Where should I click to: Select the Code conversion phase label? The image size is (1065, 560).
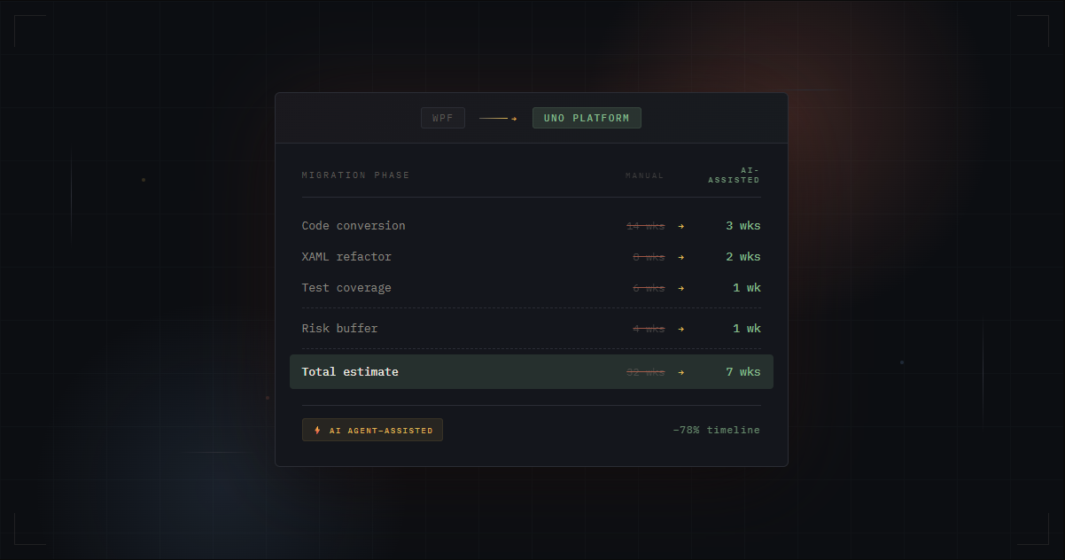(354, 226)
